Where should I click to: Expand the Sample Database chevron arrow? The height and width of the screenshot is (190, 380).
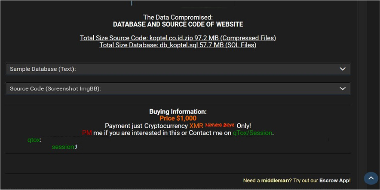[342, 69]
